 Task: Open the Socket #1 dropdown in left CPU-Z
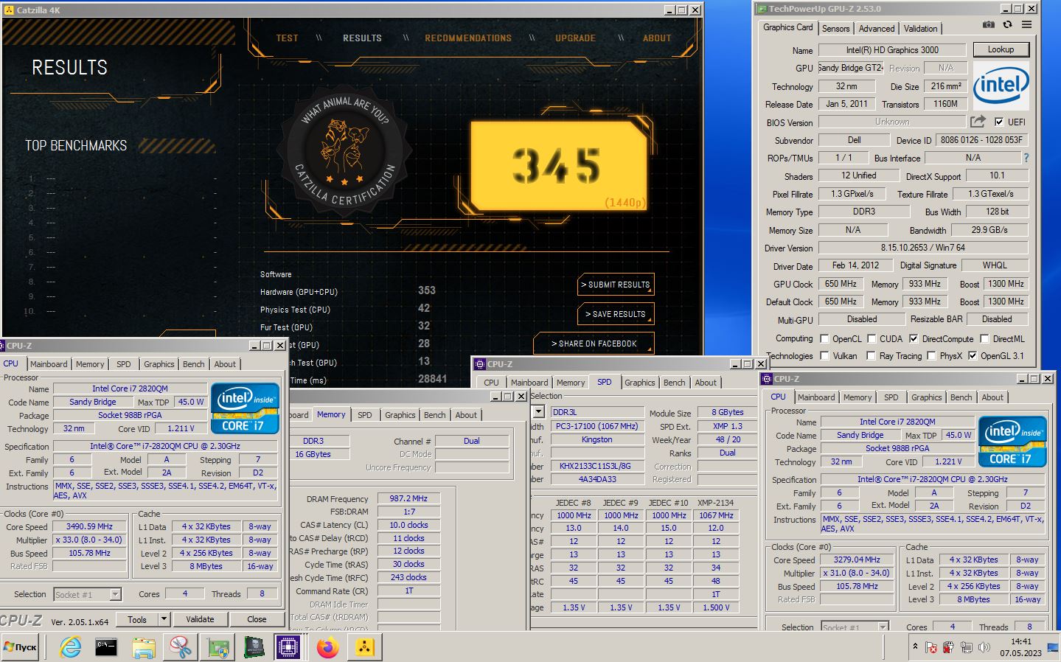point(115,594)
